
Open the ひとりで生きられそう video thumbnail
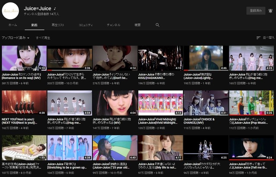[x=69, y=58]
